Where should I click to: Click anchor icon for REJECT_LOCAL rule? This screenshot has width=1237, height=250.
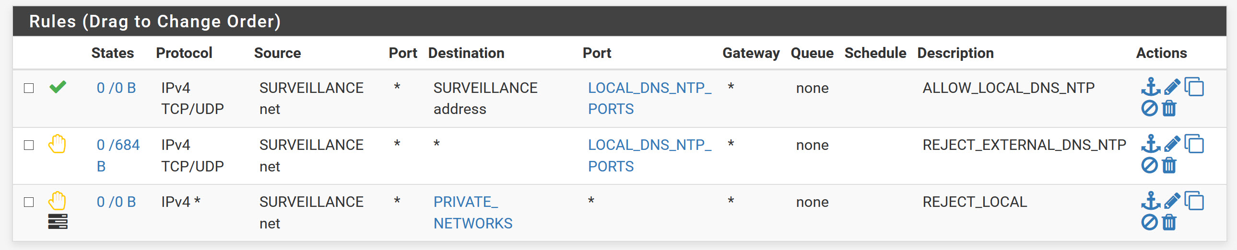[1151, 201]
